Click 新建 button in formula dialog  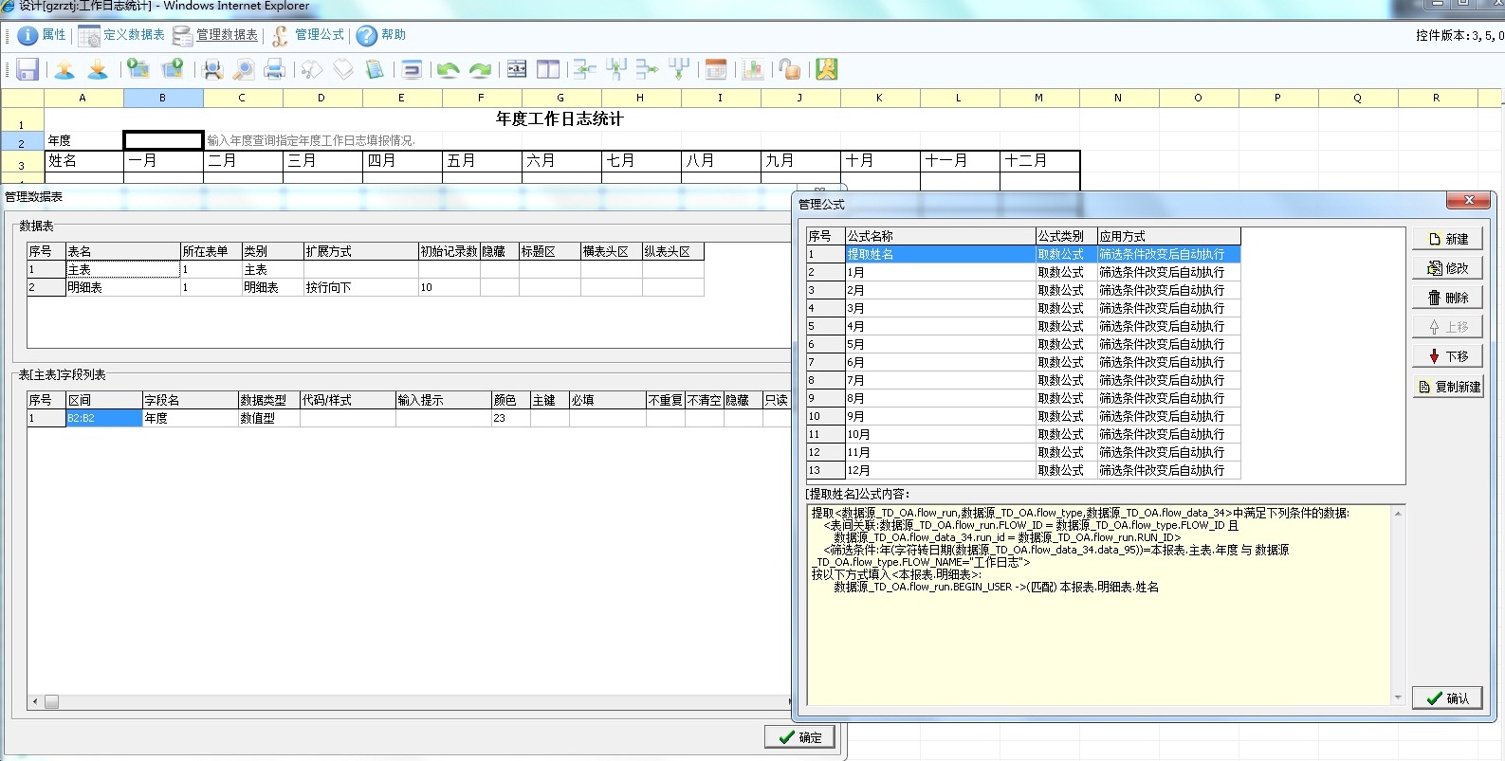[x=1447, y=239]
